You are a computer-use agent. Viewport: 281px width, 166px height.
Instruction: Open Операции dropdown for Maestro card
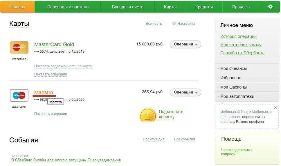pos(185,92)
